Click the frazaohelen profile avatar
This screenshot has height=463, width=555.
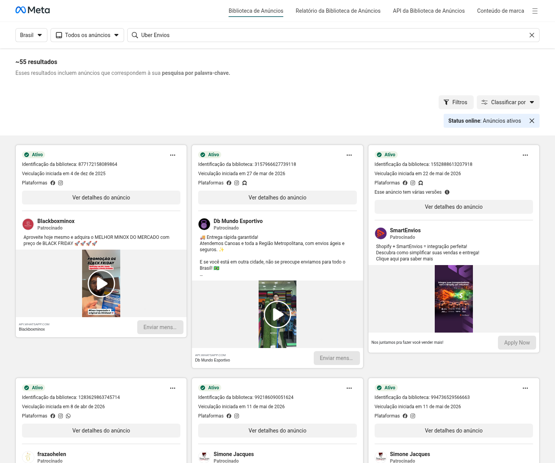point(28,457)
